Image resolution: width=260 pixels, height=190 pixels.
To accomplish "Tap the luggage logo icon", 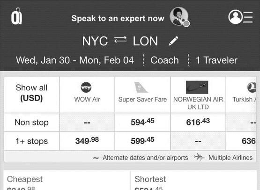I will (16, 16).
